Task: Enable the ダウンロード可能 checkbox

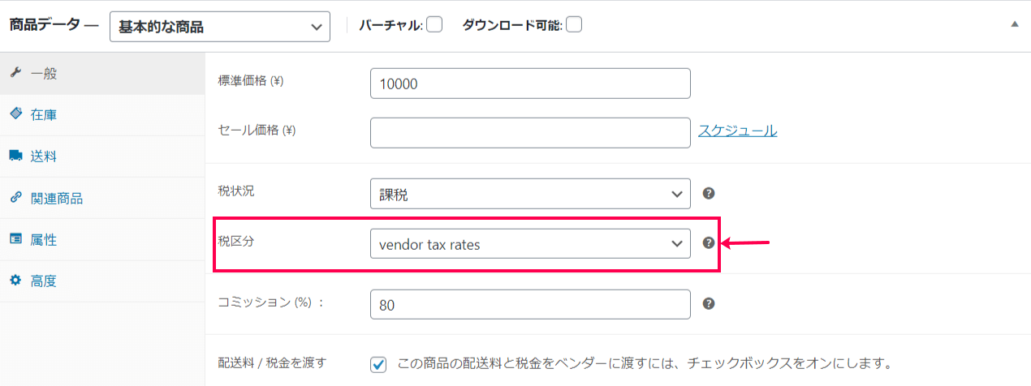Action: [x=574, y=25]
